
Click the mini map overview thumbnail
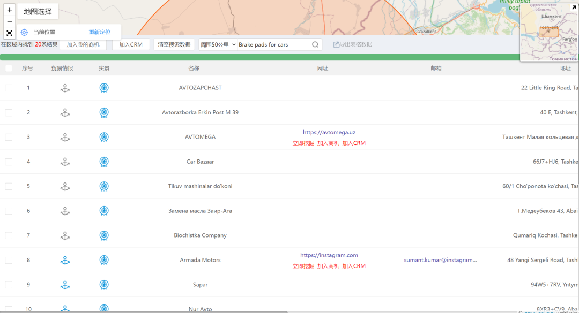click(x=549, y=33)
